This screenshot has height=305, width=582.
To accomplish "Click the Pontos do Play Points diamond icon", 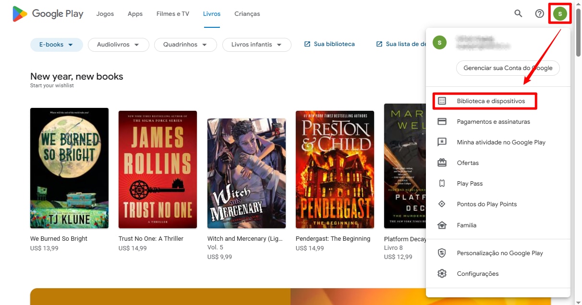I will pyautogui.click(x=442, y=204).
